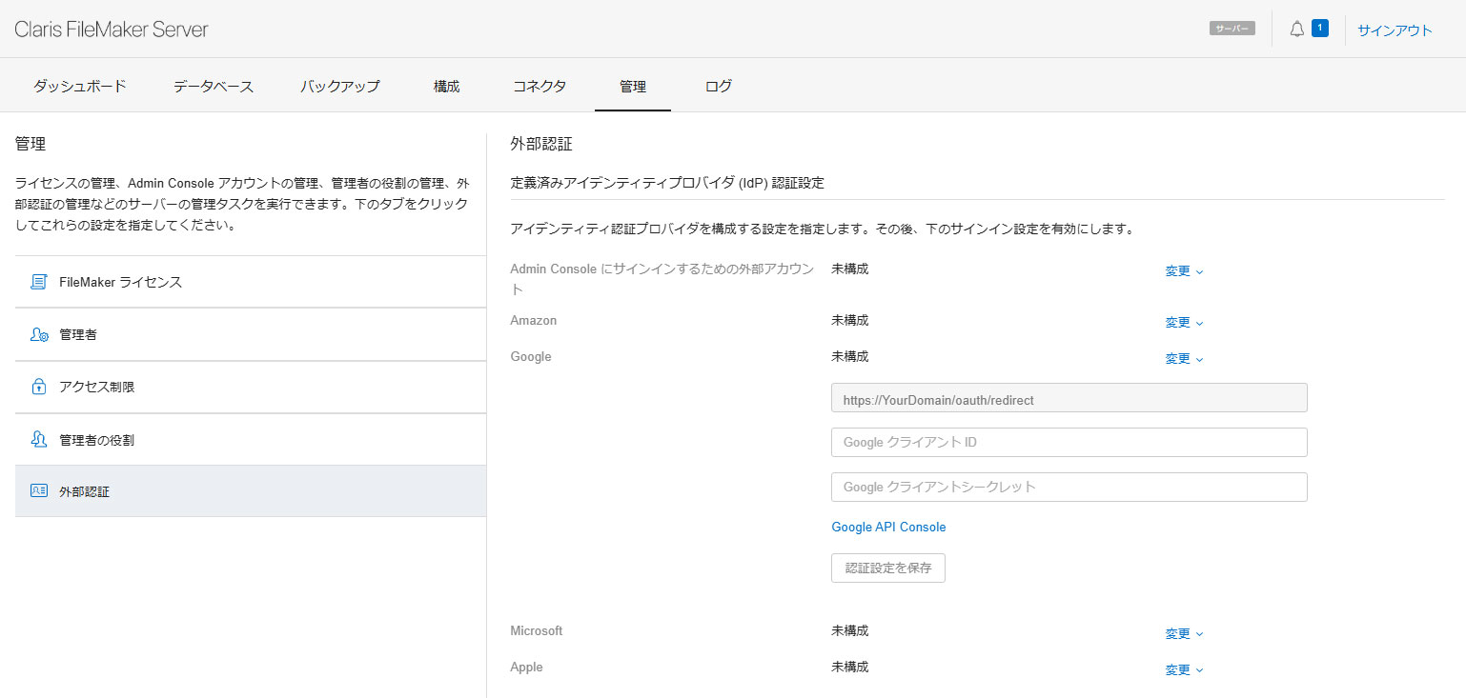Click the サインアウト link
The image size is (1466, 698).
click(1395, 30)
